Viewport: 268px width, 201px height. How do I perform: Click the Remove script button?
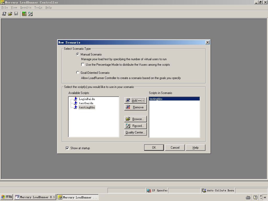click(x=136, y=107)
